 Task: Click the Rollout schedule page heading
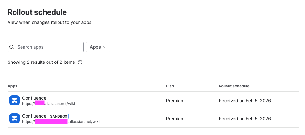[37, 12]
